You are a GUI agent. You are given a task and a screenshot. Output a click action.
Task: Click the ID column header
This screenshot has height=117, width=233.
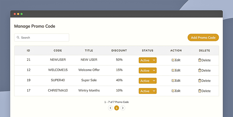(x=28, y=50)
